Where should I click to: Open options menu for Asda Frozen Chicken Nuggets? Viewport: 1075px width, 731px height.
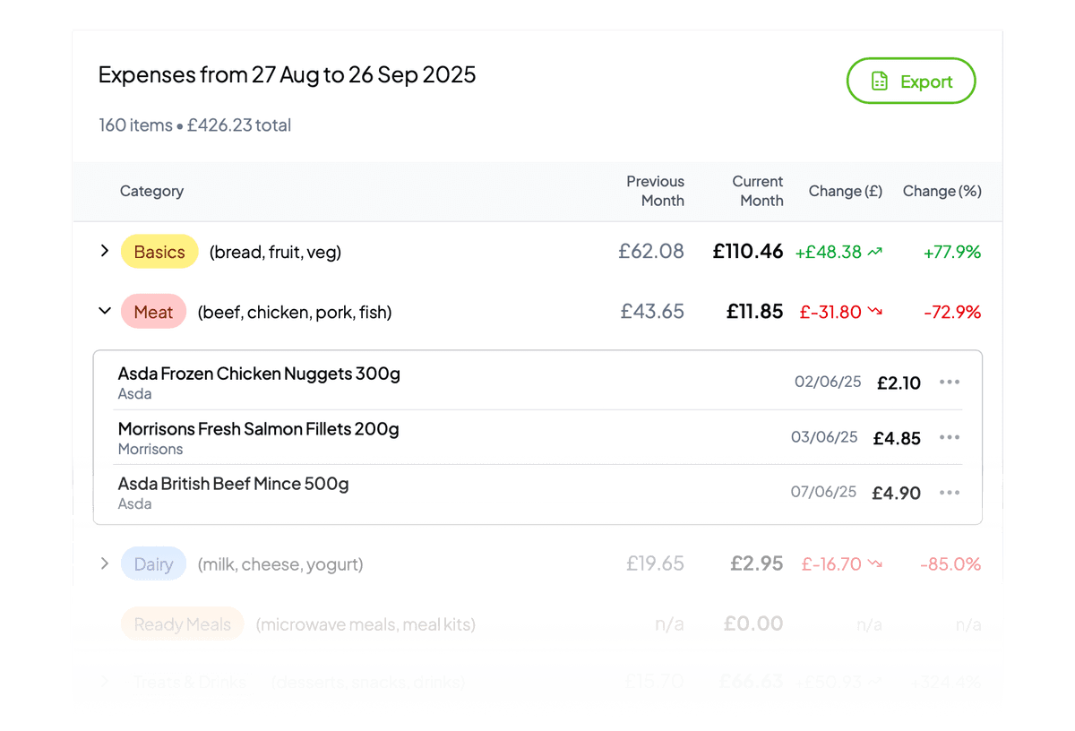(x=950, y=382)
